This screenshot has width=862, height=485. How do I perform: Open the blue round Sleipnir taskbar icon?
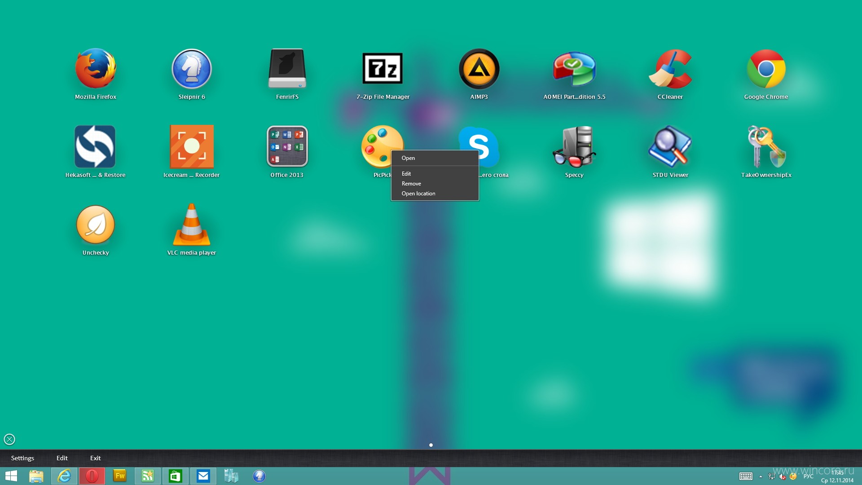pos(259,476)
